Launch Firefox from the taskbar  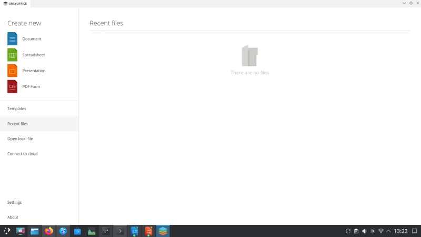click(49, 231)
